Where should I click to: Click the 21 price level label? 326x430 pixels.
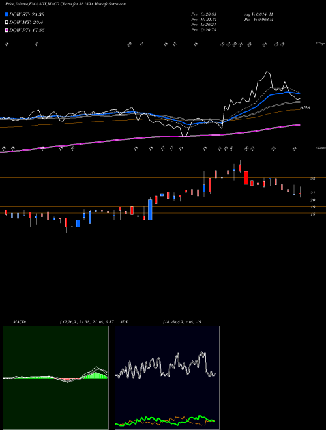click(x=312, y=193)
